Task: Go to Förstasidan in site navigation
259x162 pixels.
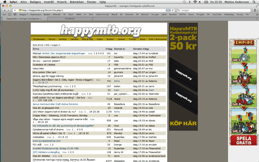Action: coord(39,39)
